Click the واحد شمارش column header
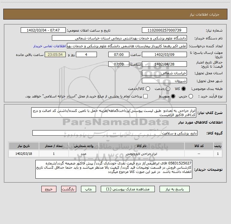Image resolution: width=231 pixels, height=224 pixels. click(x=84, y=146)
